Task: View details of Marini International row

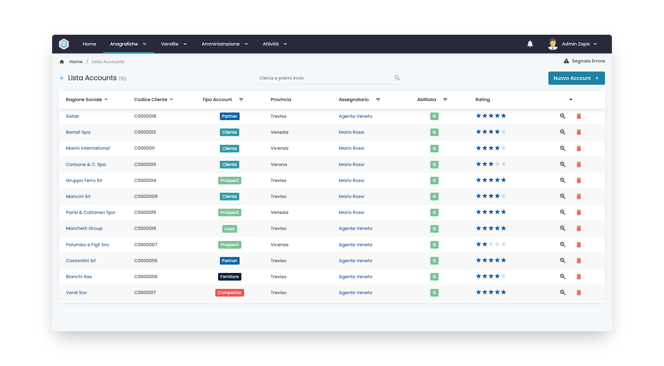Action: pyautogui.click(x=563, y=149)
